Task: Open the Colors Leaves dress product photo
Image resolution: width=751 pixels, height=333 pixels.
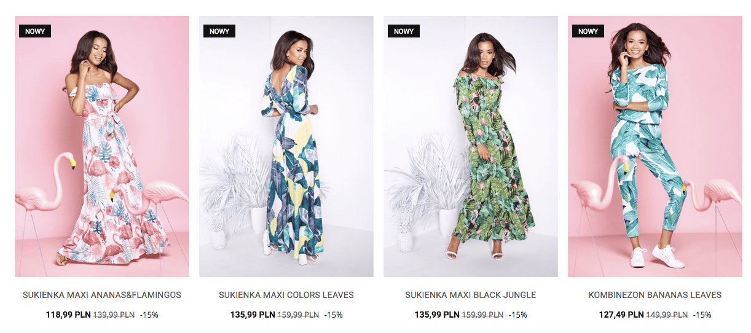Action: (286, 146)
